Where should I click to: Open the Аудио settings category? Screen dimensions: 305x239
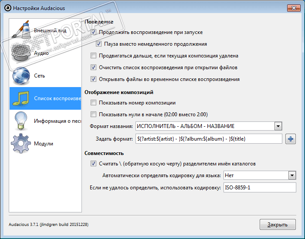tap(45, 53)
